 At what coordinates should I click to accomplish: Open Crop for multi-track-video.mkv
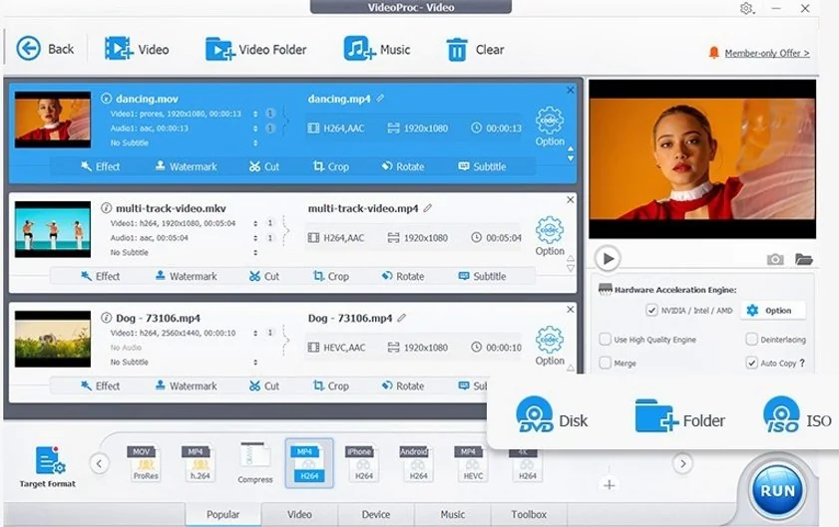[331, 276]
